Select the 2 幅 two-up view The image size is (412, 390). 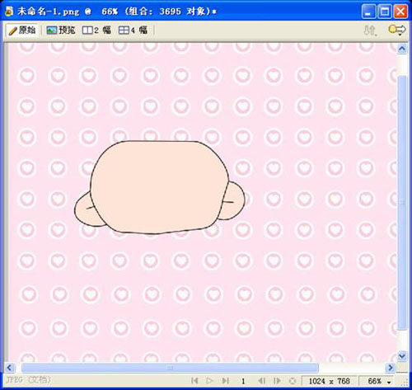tap(96, 31)
